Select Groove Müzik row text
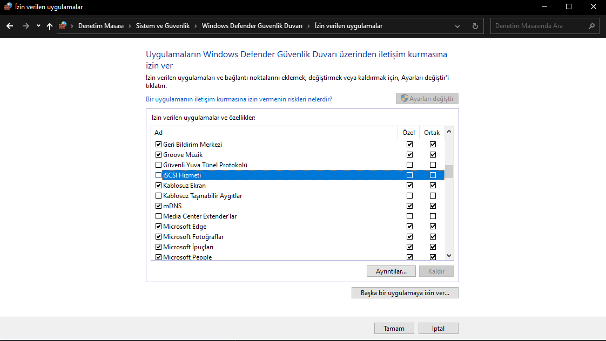606x341 pixels. click(183, 154)
